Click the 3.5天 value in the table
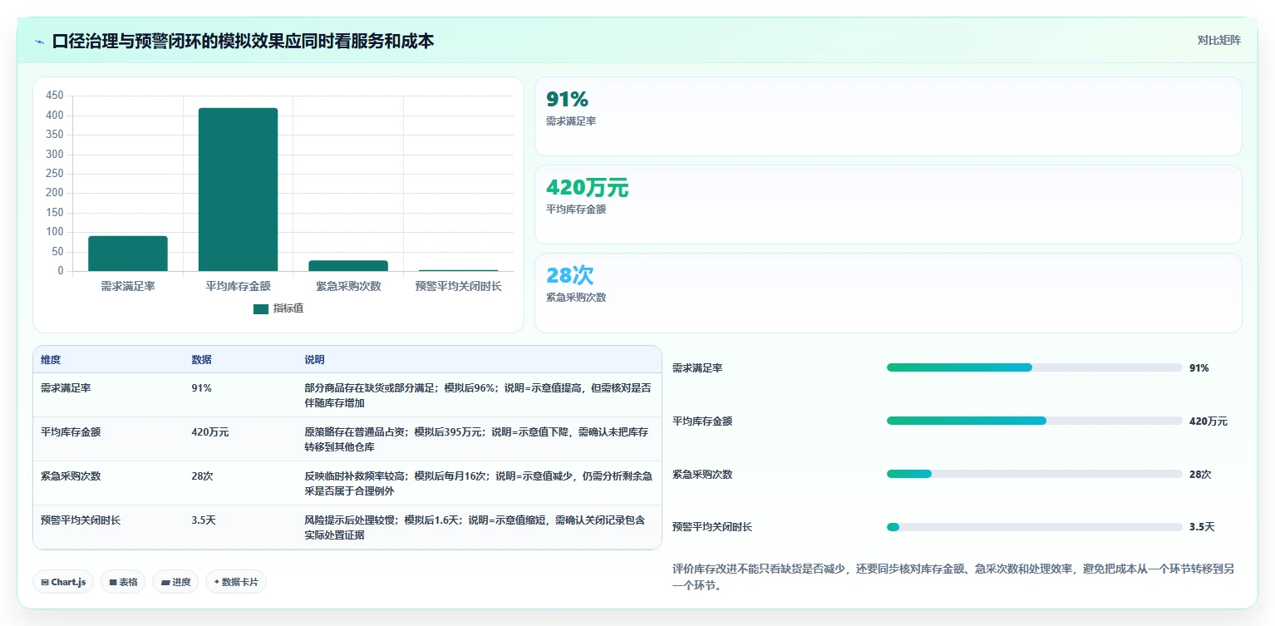Image resolution: width=1275 pixels, height=626 pixels. pyautogui.click(x=204, y=520)
